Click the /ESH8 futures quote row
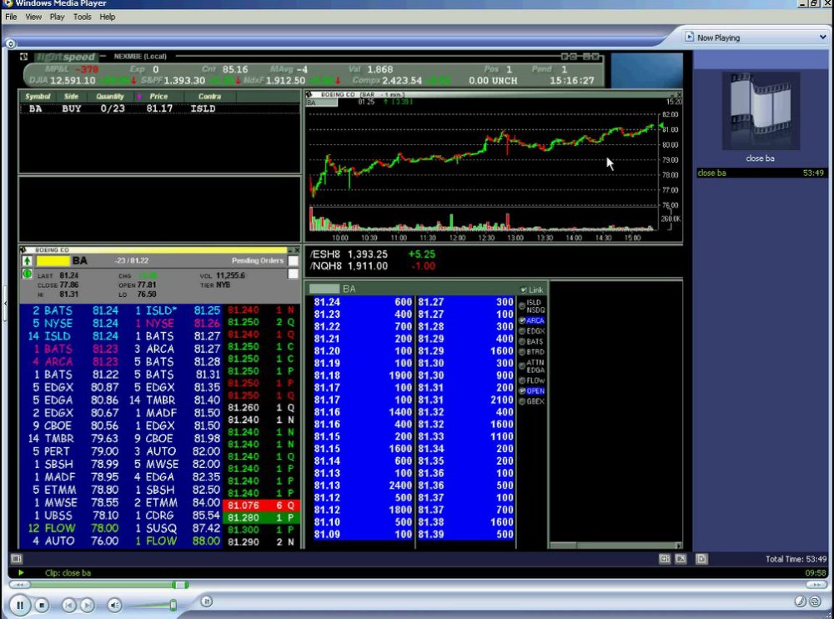The width and height of the screenshot is (834, 619). click(373, 254)
